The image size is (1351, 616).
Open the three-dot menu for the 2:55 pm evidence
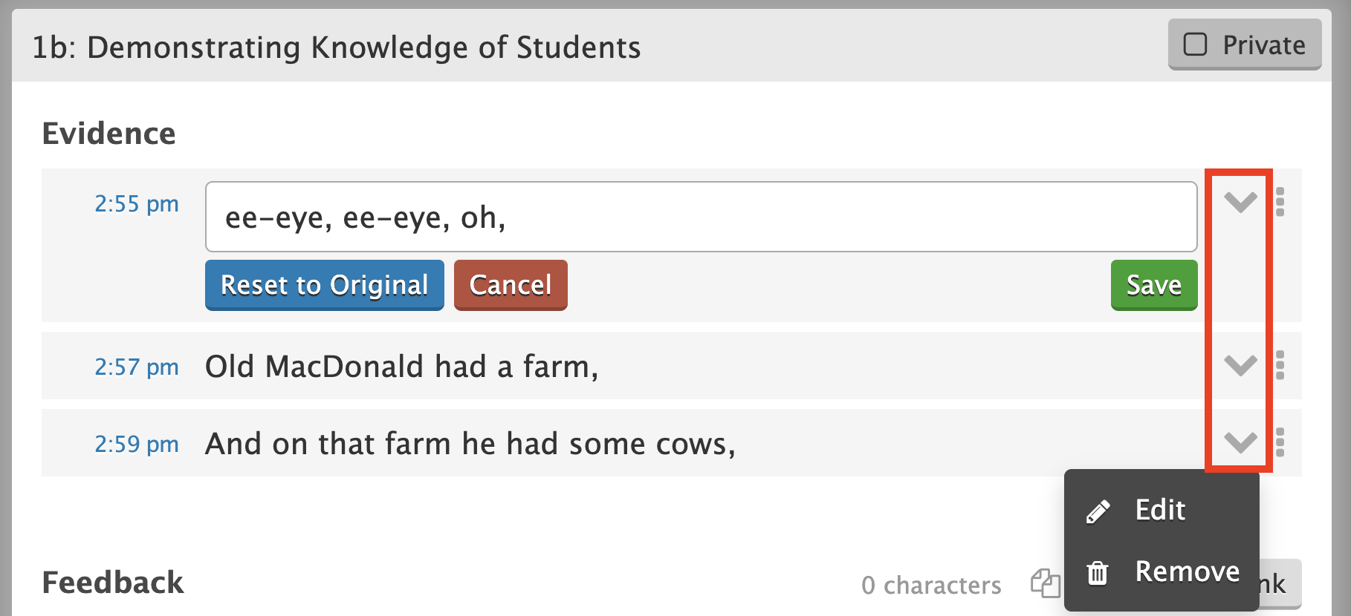coord(1280,202)
